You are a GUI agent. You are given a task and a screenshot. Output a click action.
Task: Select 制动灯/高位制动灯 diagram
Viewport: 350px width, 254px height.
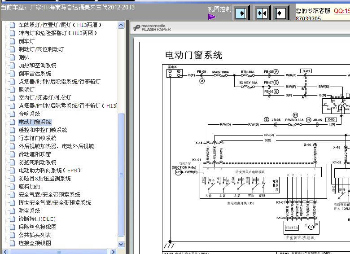41,49
